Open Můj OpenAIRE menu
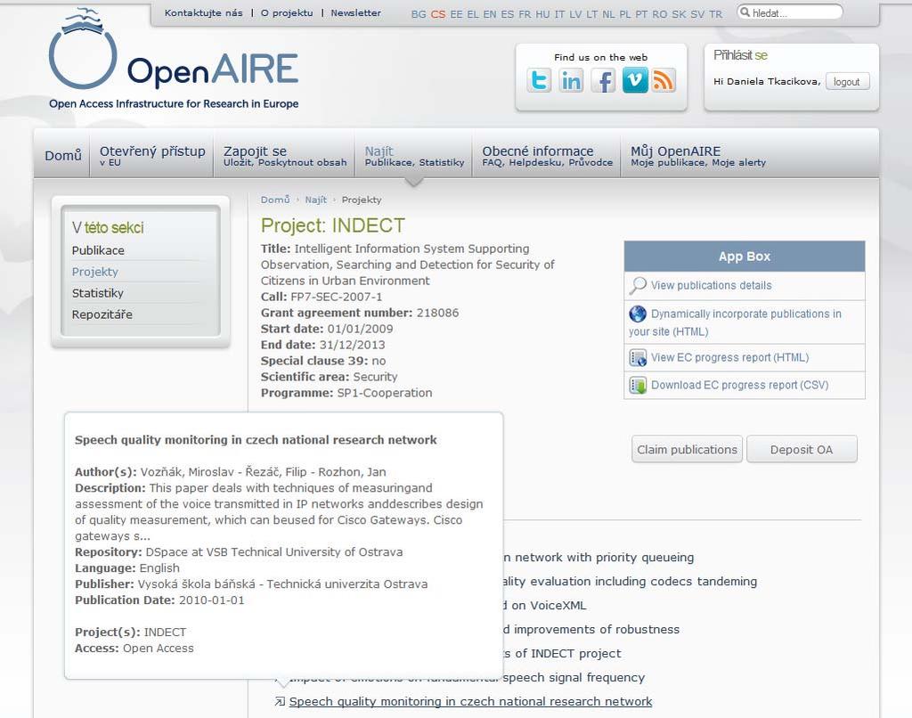The width and height of the screenshot is (912, 718). pos(698,155)
